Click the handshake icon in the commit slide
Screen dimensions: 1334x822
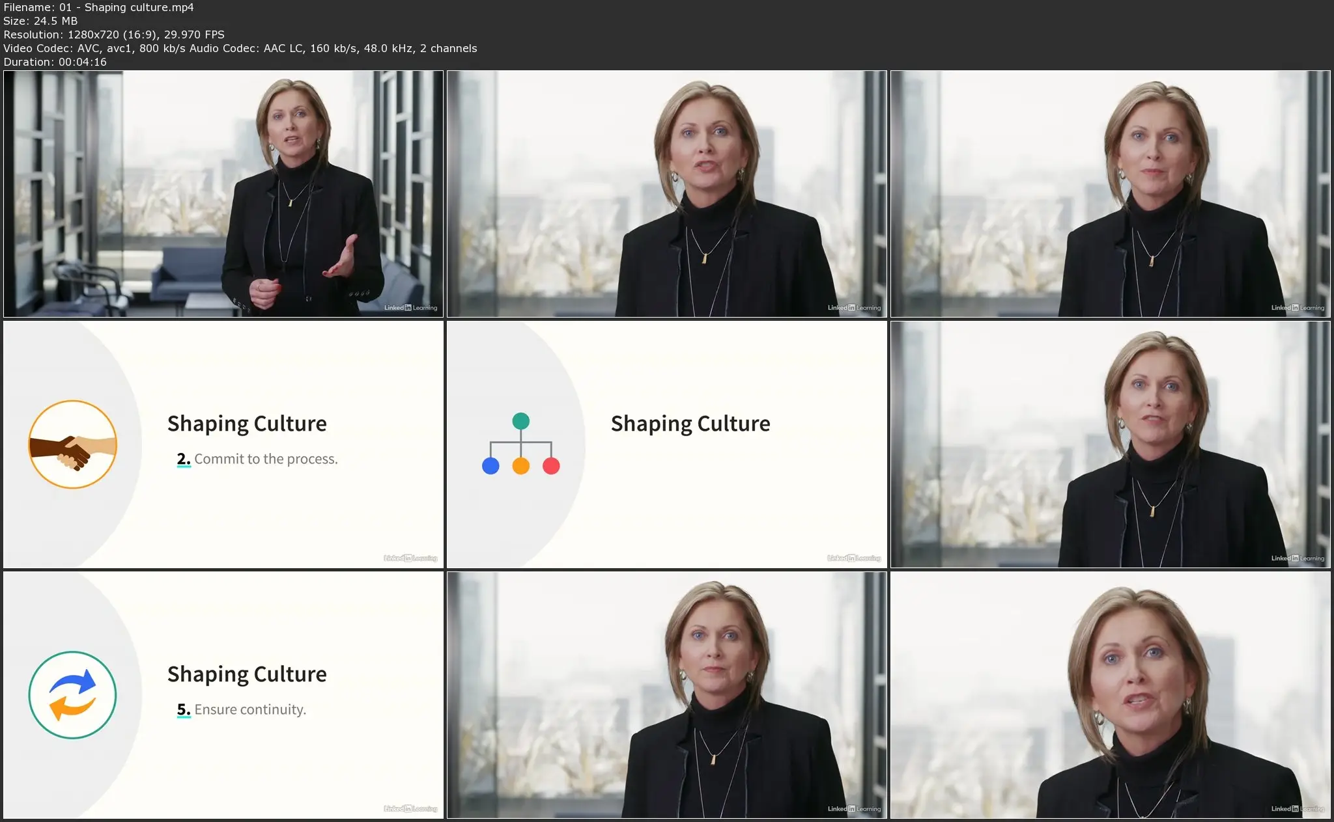72,445
